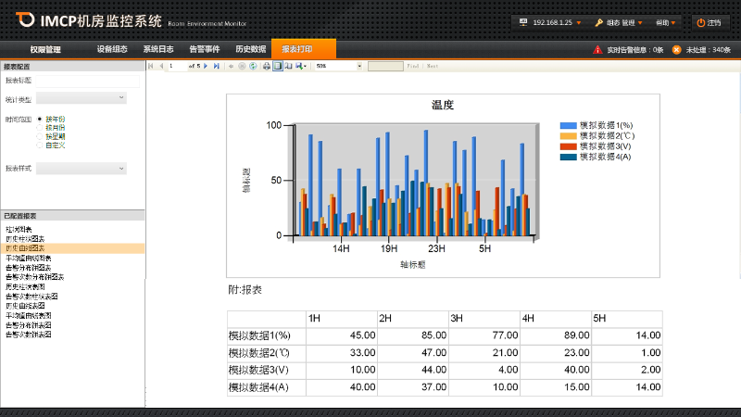
Task: Choose the 自定义 time range option
Action: click(x=40, y=145)
